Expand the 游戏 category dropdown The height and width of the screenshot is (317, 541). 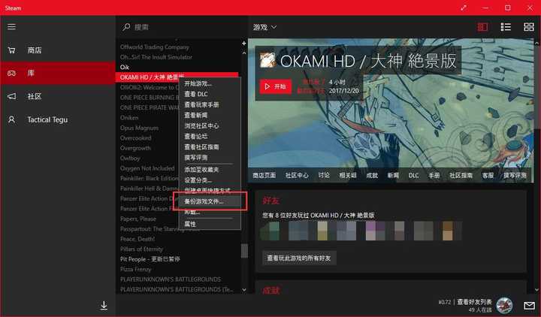[x=264, y=27]
